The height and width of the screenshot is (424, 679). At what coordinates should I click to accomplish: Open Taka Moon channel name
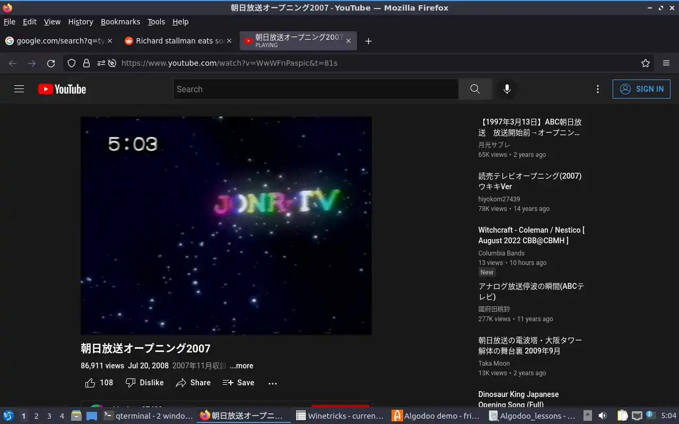(494, 364)
